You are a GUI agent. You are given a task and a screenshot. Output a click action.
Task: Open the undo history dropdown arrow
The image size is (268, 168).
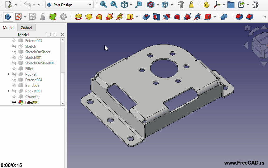point(34,5)
